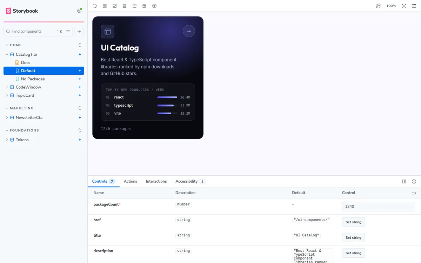
Task: Open story in new tab icon
Action: 378,6
